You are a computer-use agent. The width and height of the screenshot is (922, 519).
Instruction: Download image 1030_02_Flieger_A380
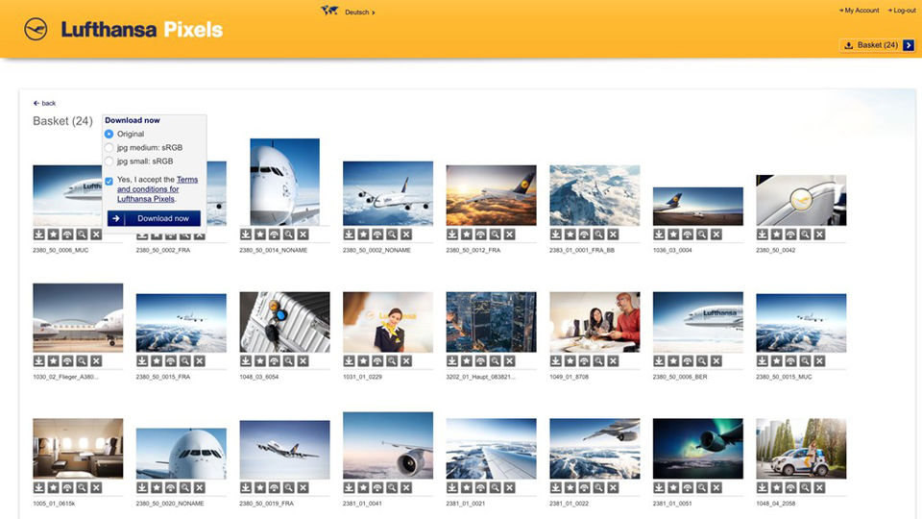38,360
